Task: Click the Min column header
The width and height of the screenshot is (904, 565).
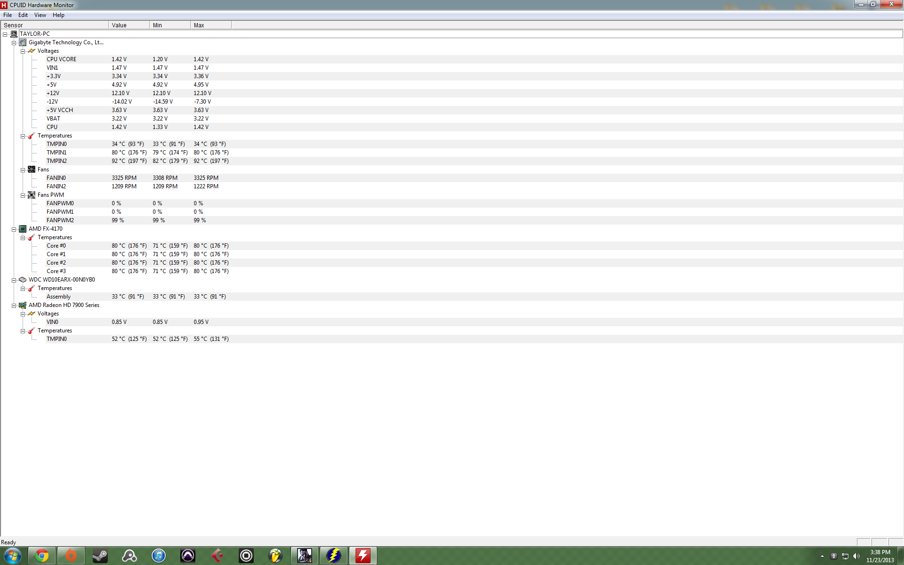Action: click(170, 25)
